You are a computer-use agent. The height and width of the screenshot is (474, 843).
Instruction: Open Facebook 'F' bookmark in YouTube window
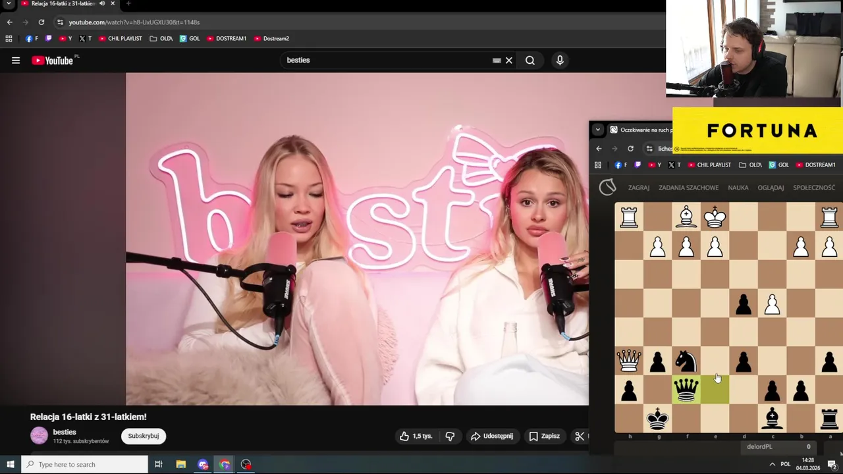tap(32, 39)
